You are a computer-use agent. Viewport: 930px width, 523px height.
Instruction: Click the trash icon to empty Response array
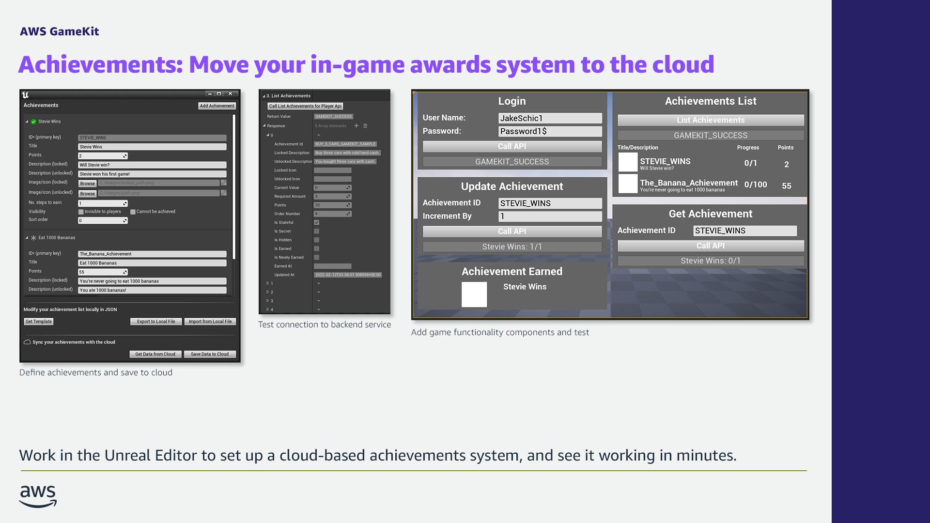point(365,126)
